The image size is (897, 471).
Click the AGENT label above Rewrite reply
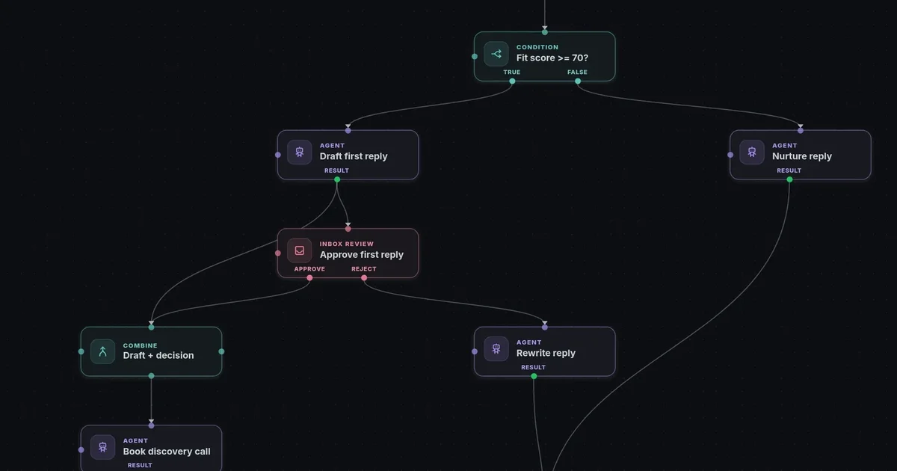(x=529, y=342)
